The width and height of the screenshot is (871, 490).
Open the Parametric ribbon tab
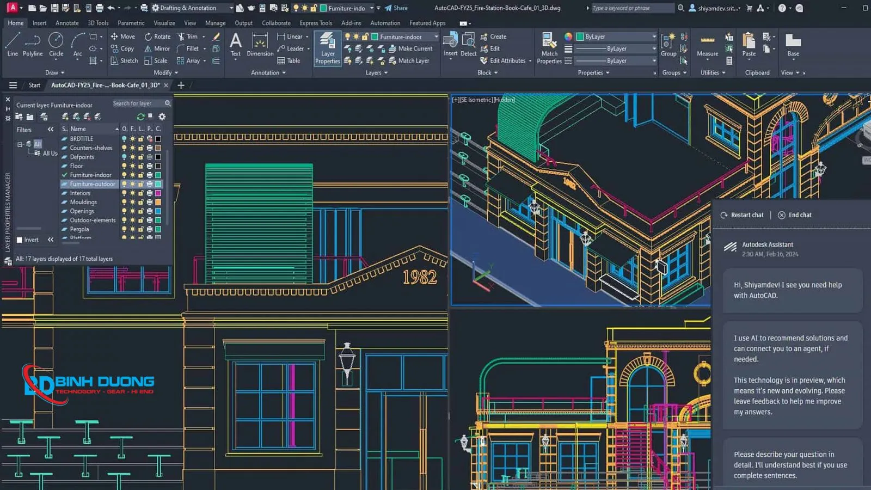pos(131,23)
